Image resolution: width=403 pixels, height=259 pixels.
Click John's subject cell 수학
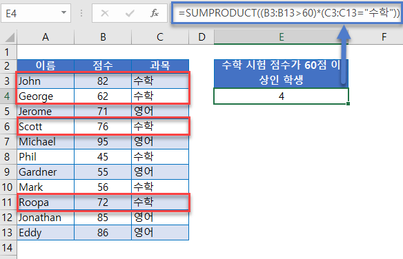[160, 81]
